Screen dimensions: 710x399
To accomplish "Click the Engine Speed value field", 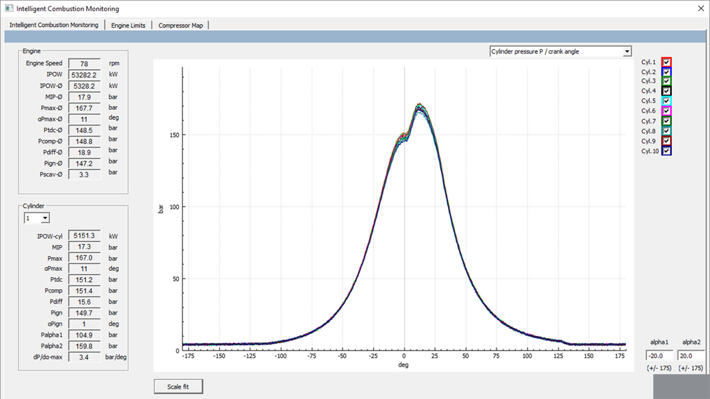I will (84, 64).
